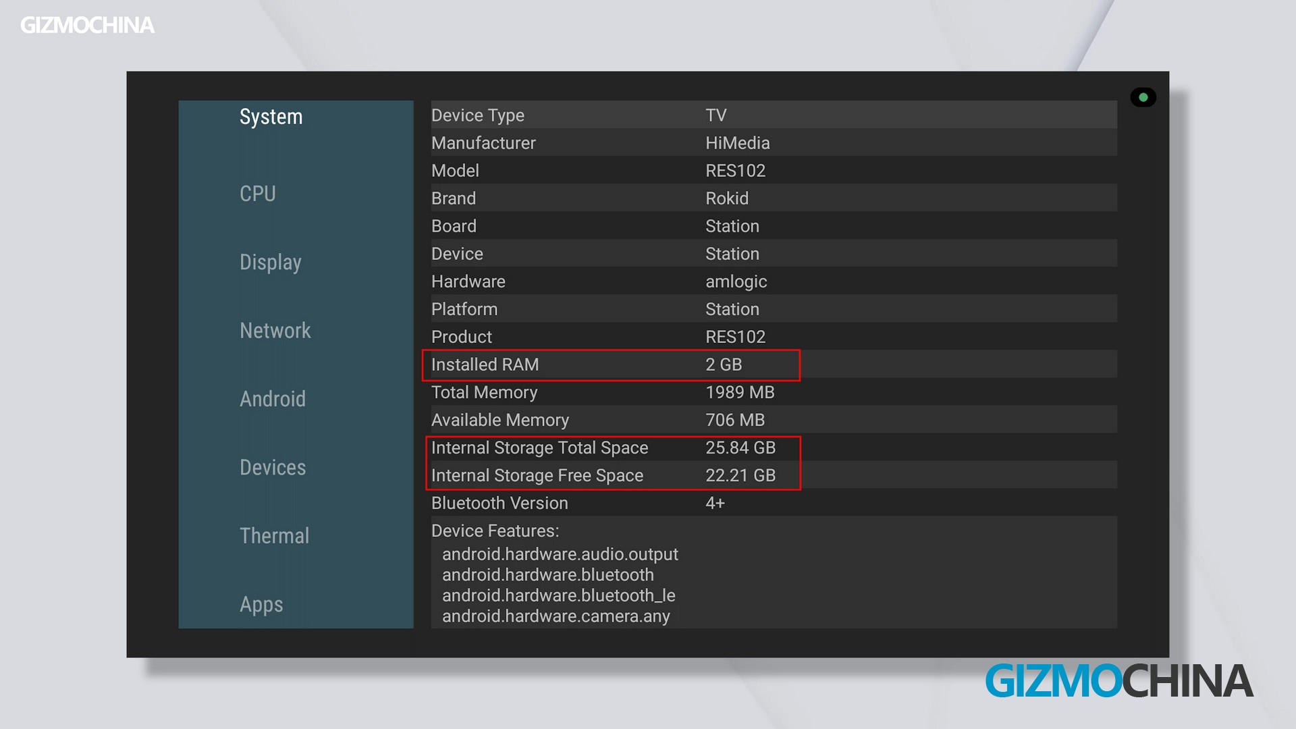Select the Model label
Viewport: 1296px width, 729px height.
455,171
